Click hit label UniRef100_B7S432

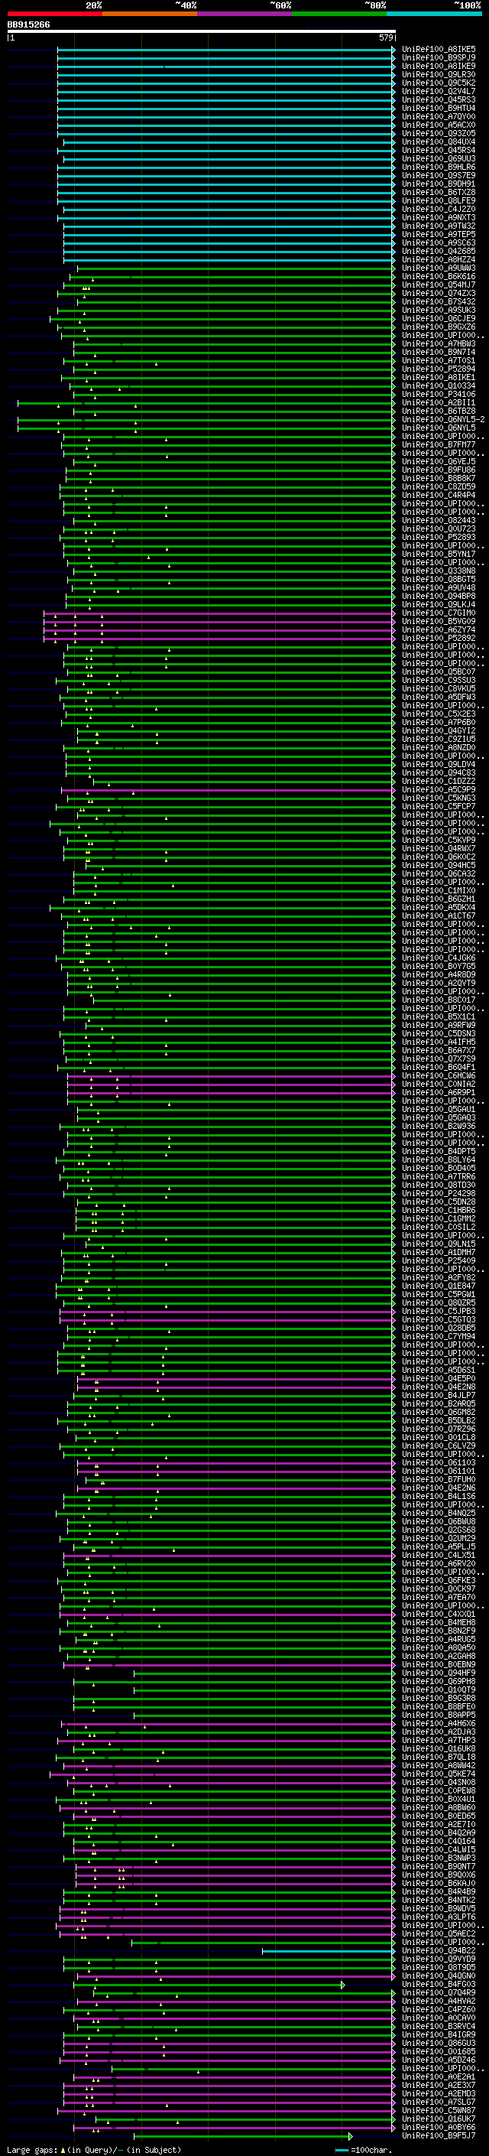point(439,301)
